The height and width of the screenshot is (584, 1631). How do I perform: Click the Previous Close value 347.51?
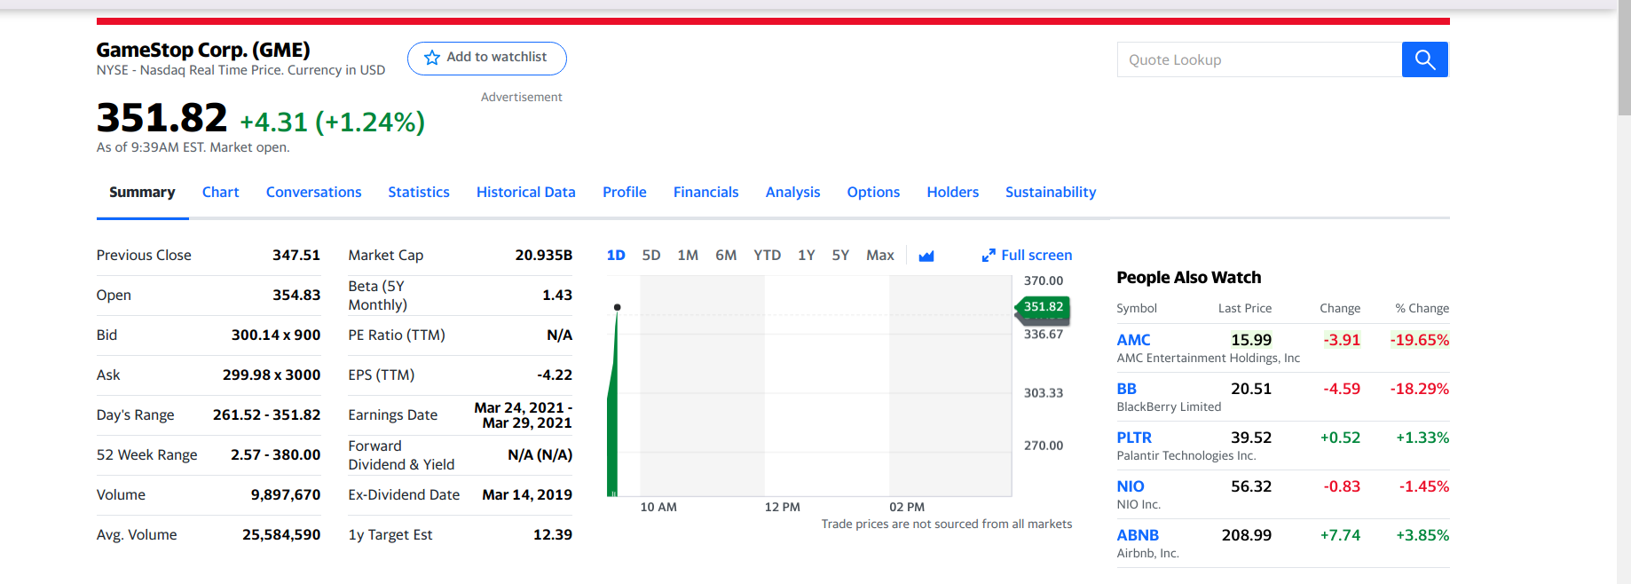[296, 256]
